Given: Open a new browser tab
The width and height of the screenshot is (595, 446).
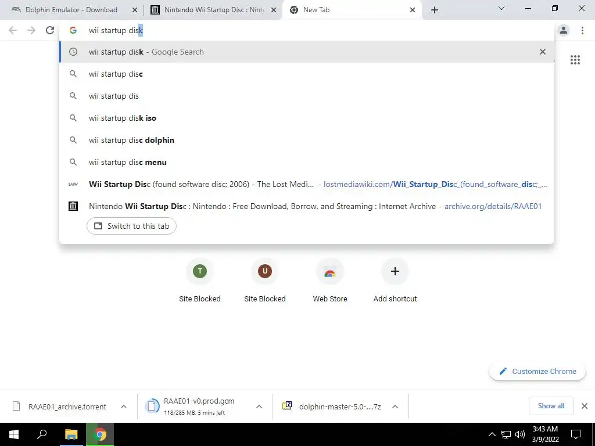Looking at the screenshot, I should click(x=435, y=10).
